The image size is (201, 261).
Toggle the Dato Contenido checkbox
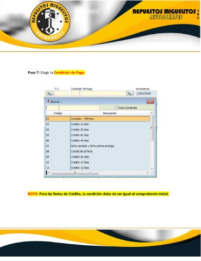pos(116,108)
